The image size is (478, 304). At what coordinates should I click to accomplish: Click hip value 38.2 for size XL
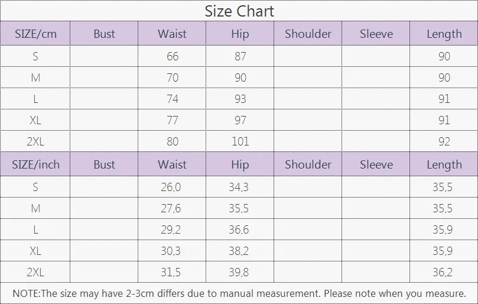239,251
